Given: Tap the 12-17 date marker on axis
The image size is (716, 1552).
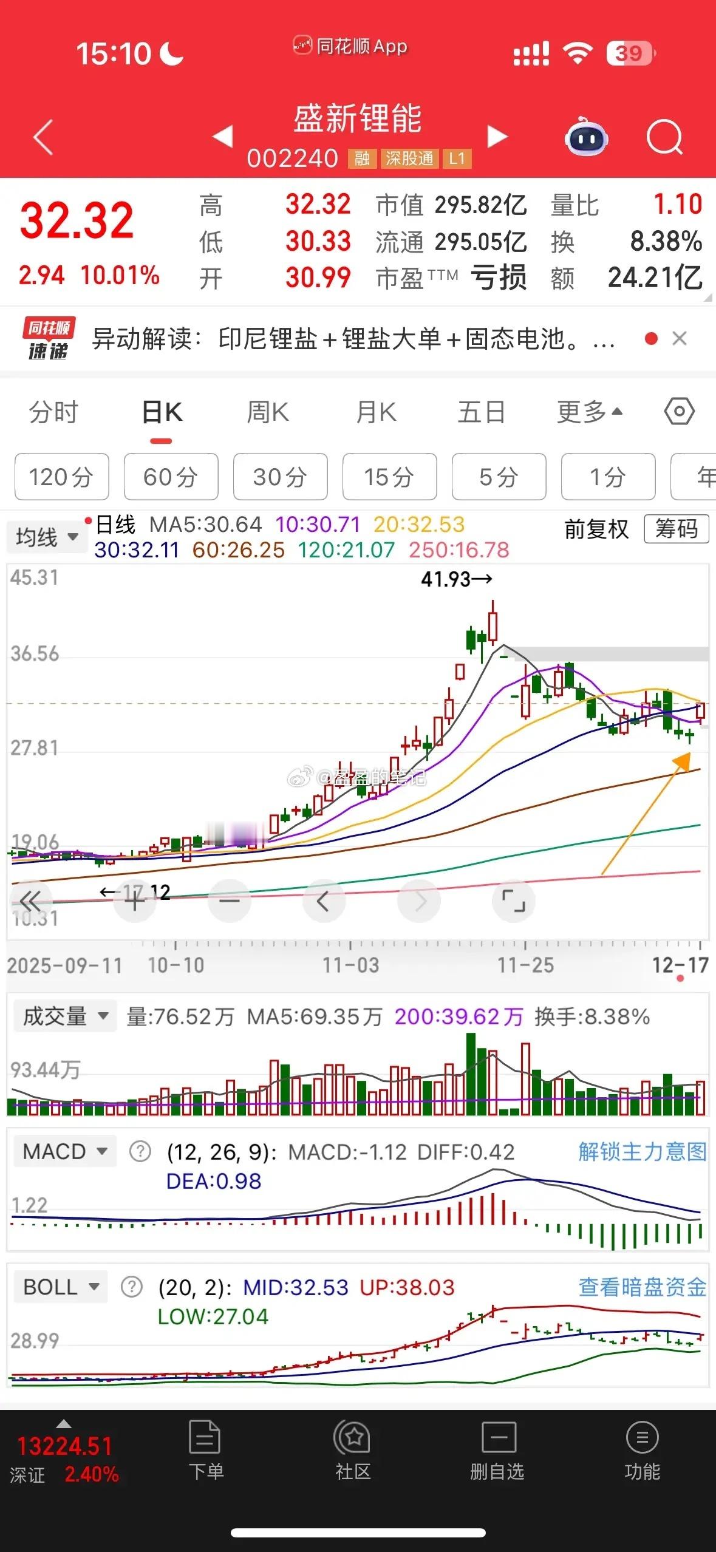Looking at the screenshot, I should [x=680, y=965].
